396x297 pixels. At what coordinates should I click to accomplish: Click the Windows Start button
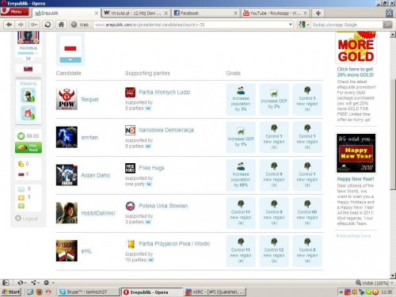pos(11,291)
